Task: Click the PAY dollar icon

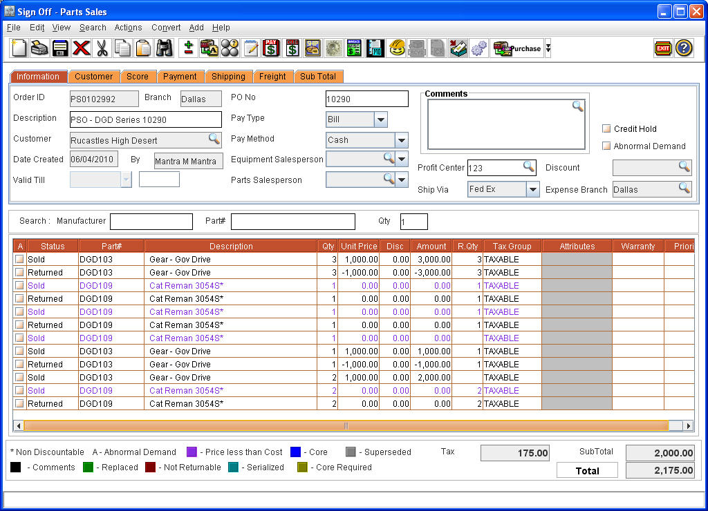Action: pyautogui.click(x=271, y=48)
